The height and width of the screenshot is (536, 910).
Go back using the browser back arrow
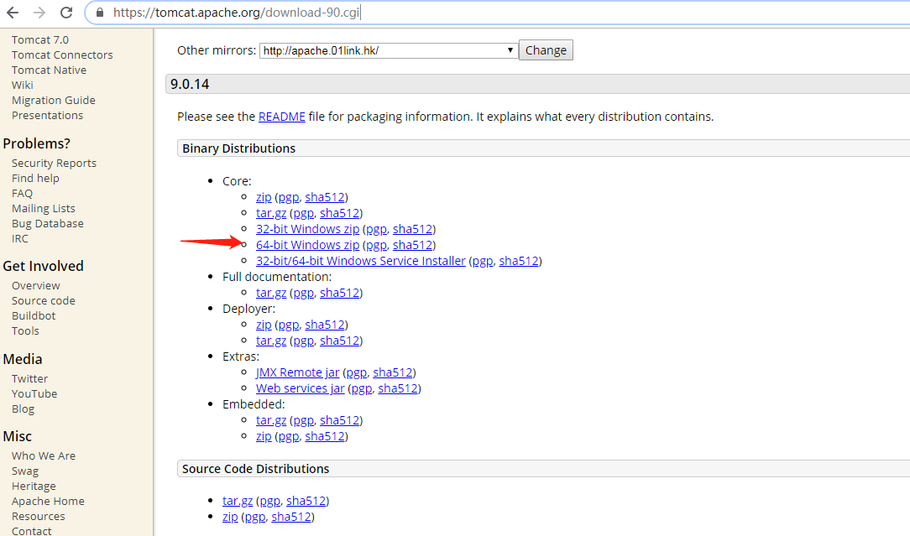pos(13,13)
